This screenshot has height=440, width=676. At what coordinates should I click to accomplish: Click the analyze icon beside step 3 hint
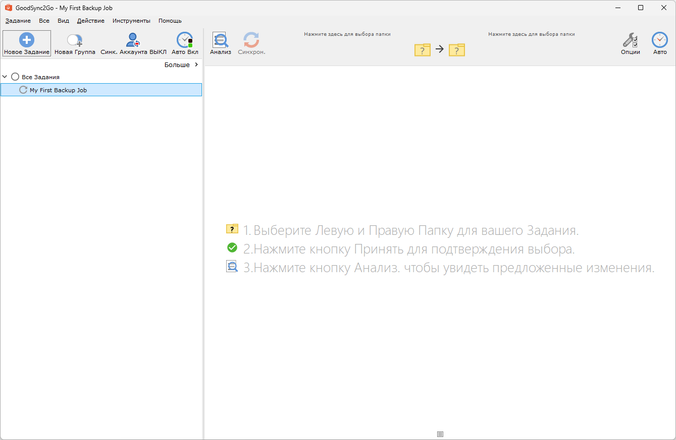pyautogui.click(x=232, y=267)
